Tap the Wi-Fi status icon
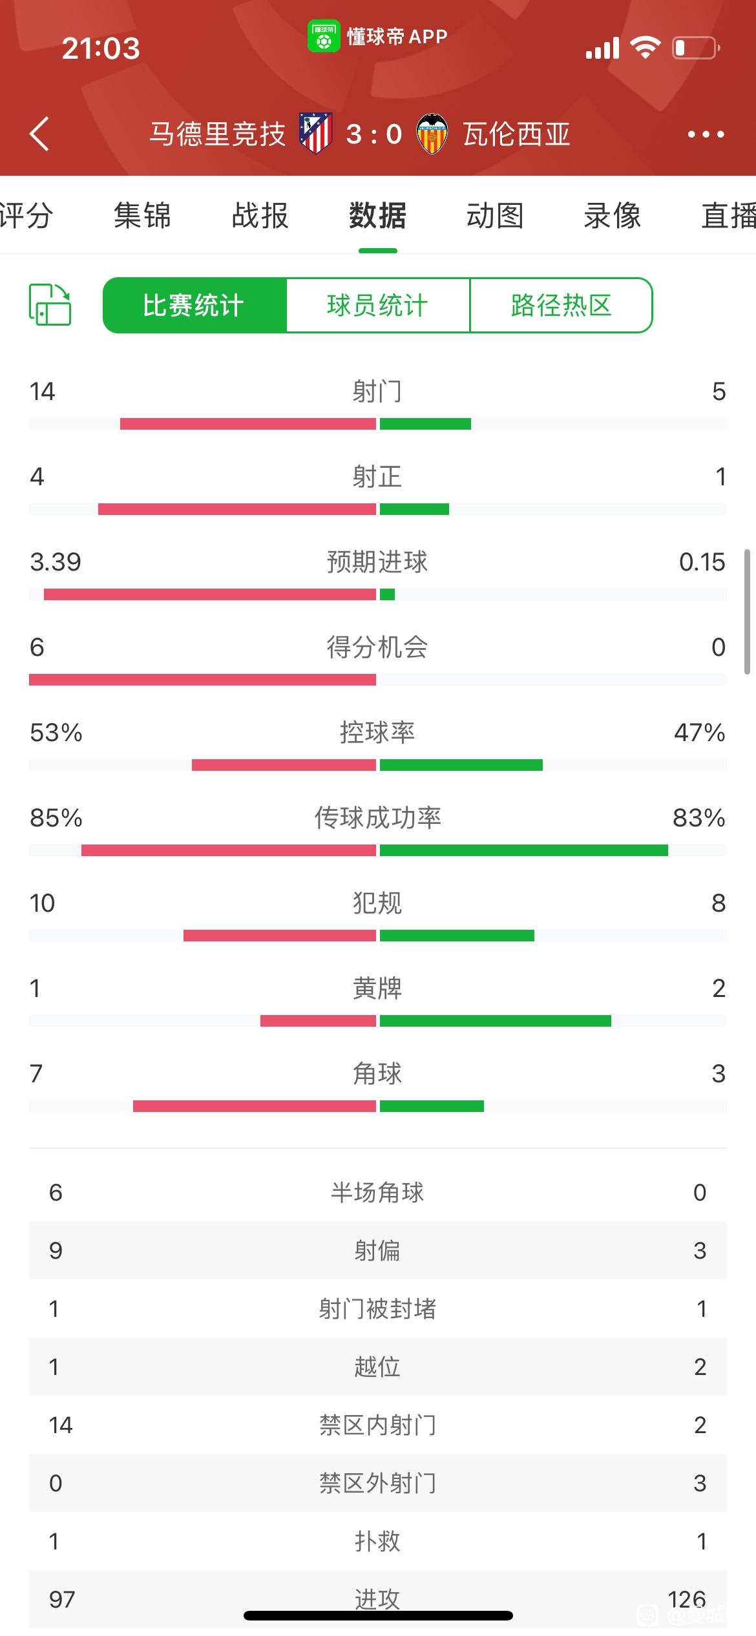 coord(644,48)
